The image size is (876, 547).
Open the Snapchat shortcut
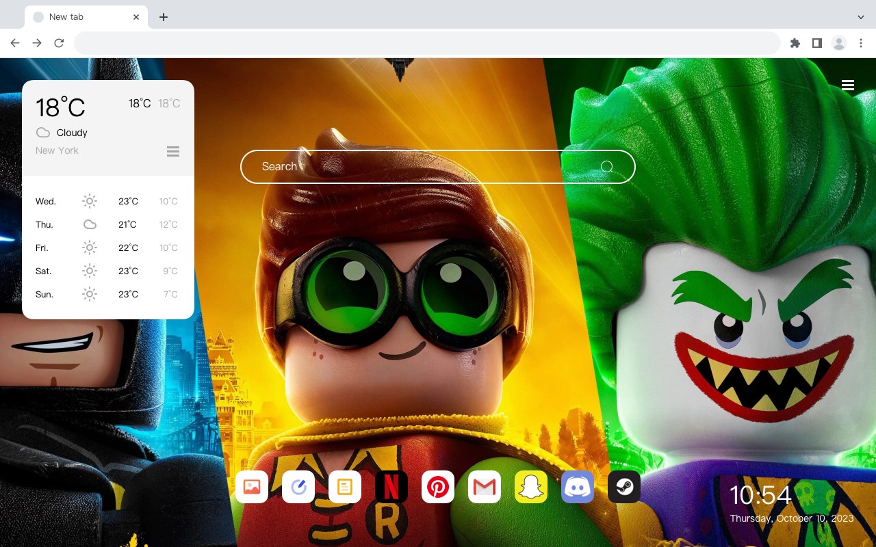531,487
